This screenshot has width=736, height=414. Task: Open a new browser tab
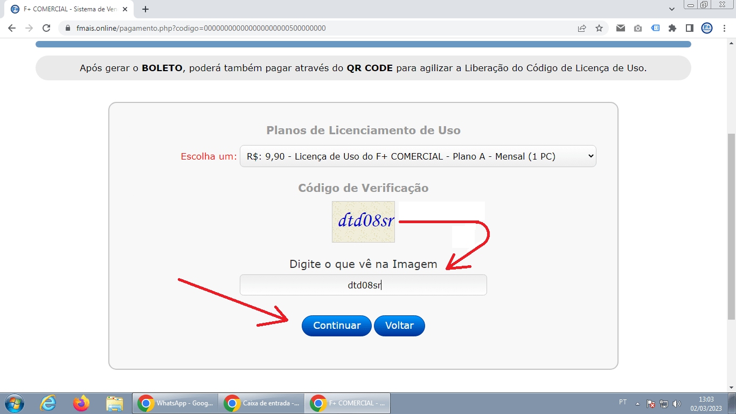click(x=145, y=9)
